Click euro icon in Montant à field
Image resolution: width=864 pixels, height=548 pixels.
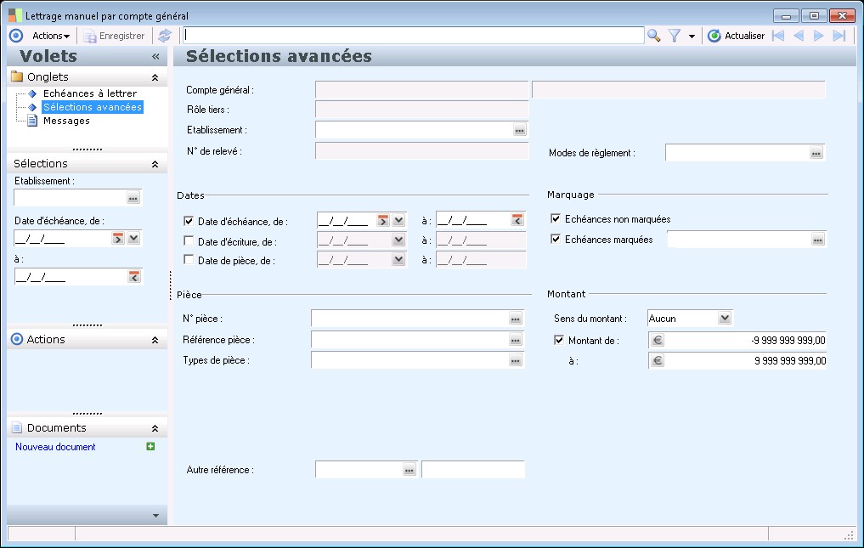pyautogui.click(x=658, y=360)
